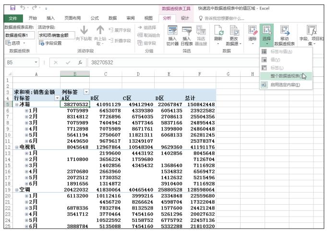Image resolution: width=328 pixels, height=232 pixels.
Task: Edit the active field name box
Action: click(x=56, y=35)
